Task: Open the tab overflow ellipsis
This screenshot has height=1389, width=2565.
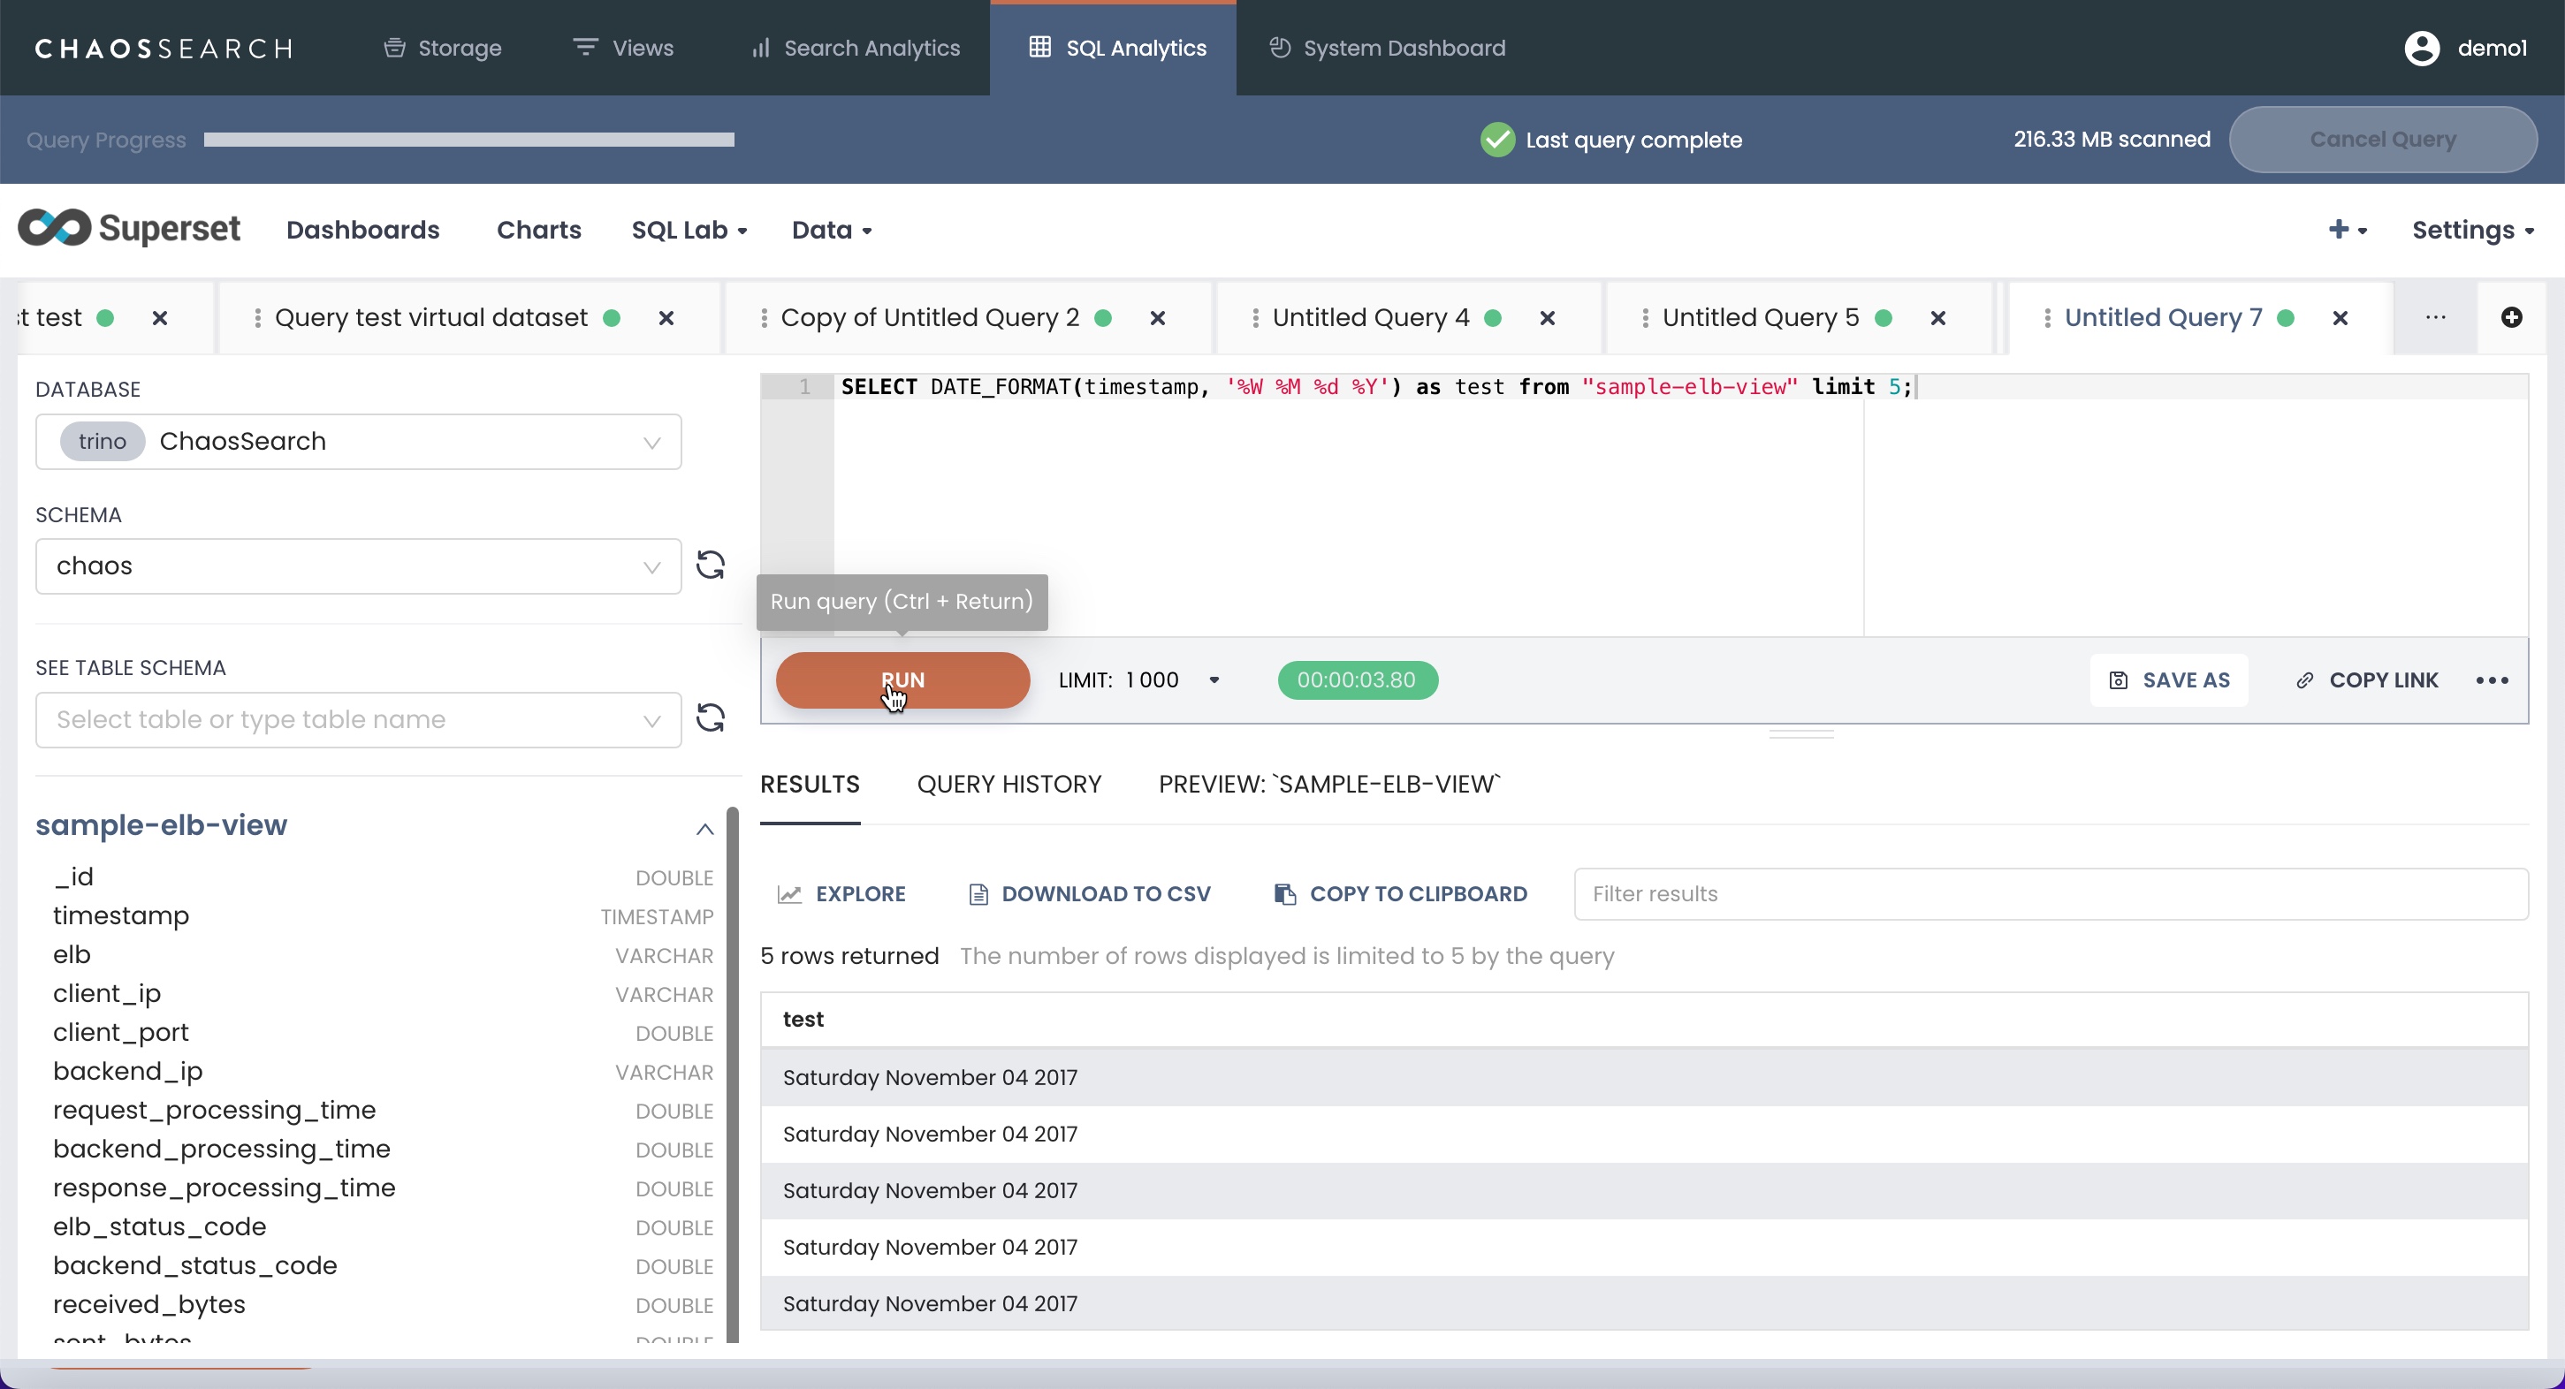Action: pyautogui.click(x=2436, y=317)
